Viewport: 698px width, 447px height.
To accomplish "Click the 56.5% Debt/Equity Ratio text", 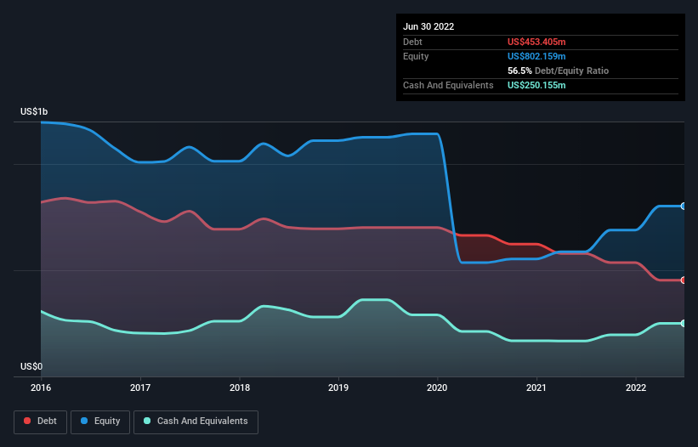I will click(x=558, y=71).
